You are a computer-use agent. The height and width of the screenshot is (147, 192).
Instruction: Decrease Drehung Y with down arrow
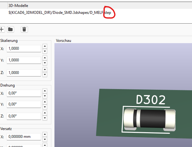45,106
